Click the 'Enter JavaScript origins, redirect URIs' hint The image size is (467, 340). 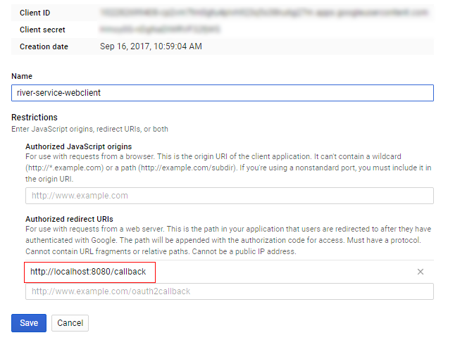point(89,129)
